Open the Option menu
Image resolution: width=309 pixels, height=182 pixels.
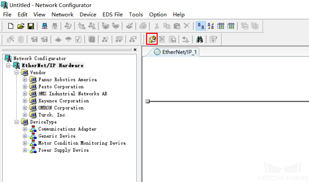pos(158,14)
